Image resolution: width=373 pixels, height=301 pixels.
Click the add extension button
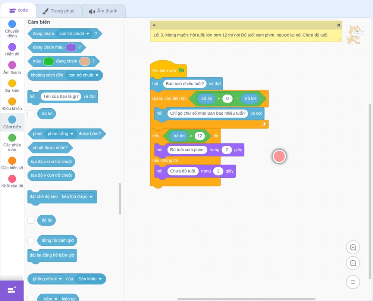pyautogui.click(x=12, y=290)
